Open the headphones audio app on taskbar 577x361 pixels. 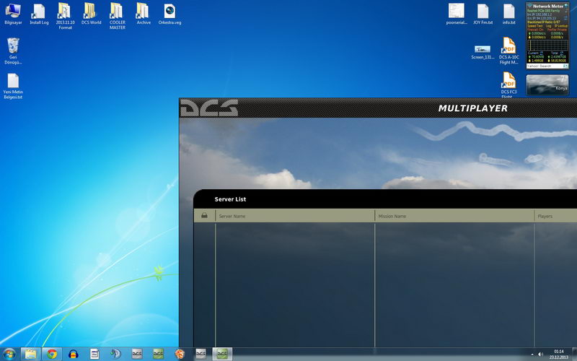coord(74,354)
